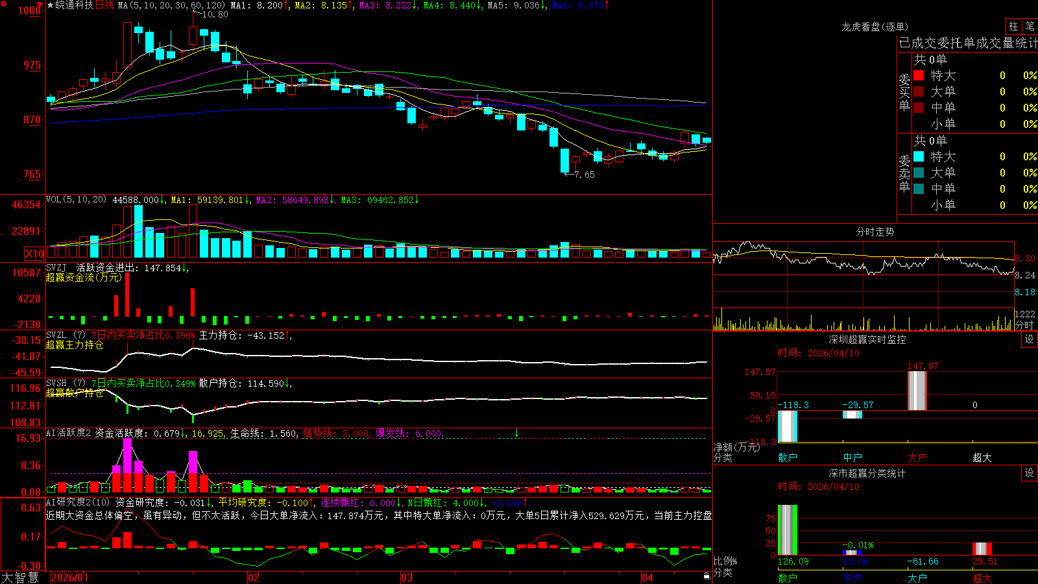Click the green down arrow in AI活跃度2 panel
The height and width of the screenshot is (584, 1038).
pos(517,433)
